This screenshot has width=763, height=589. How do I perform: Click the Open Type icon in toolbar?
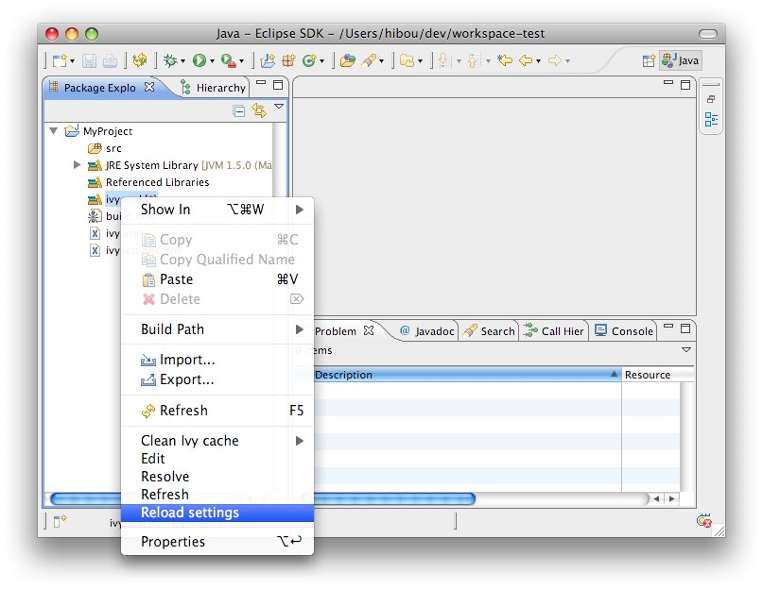pos(347,60)
